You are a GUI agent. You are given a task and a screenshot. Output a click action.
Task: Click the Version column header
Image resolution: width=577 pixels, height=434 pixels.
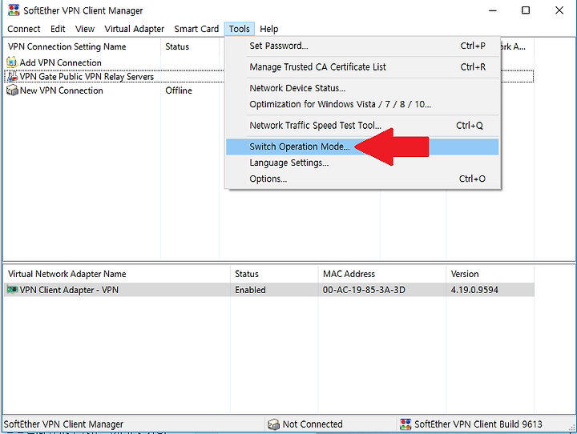490,274
